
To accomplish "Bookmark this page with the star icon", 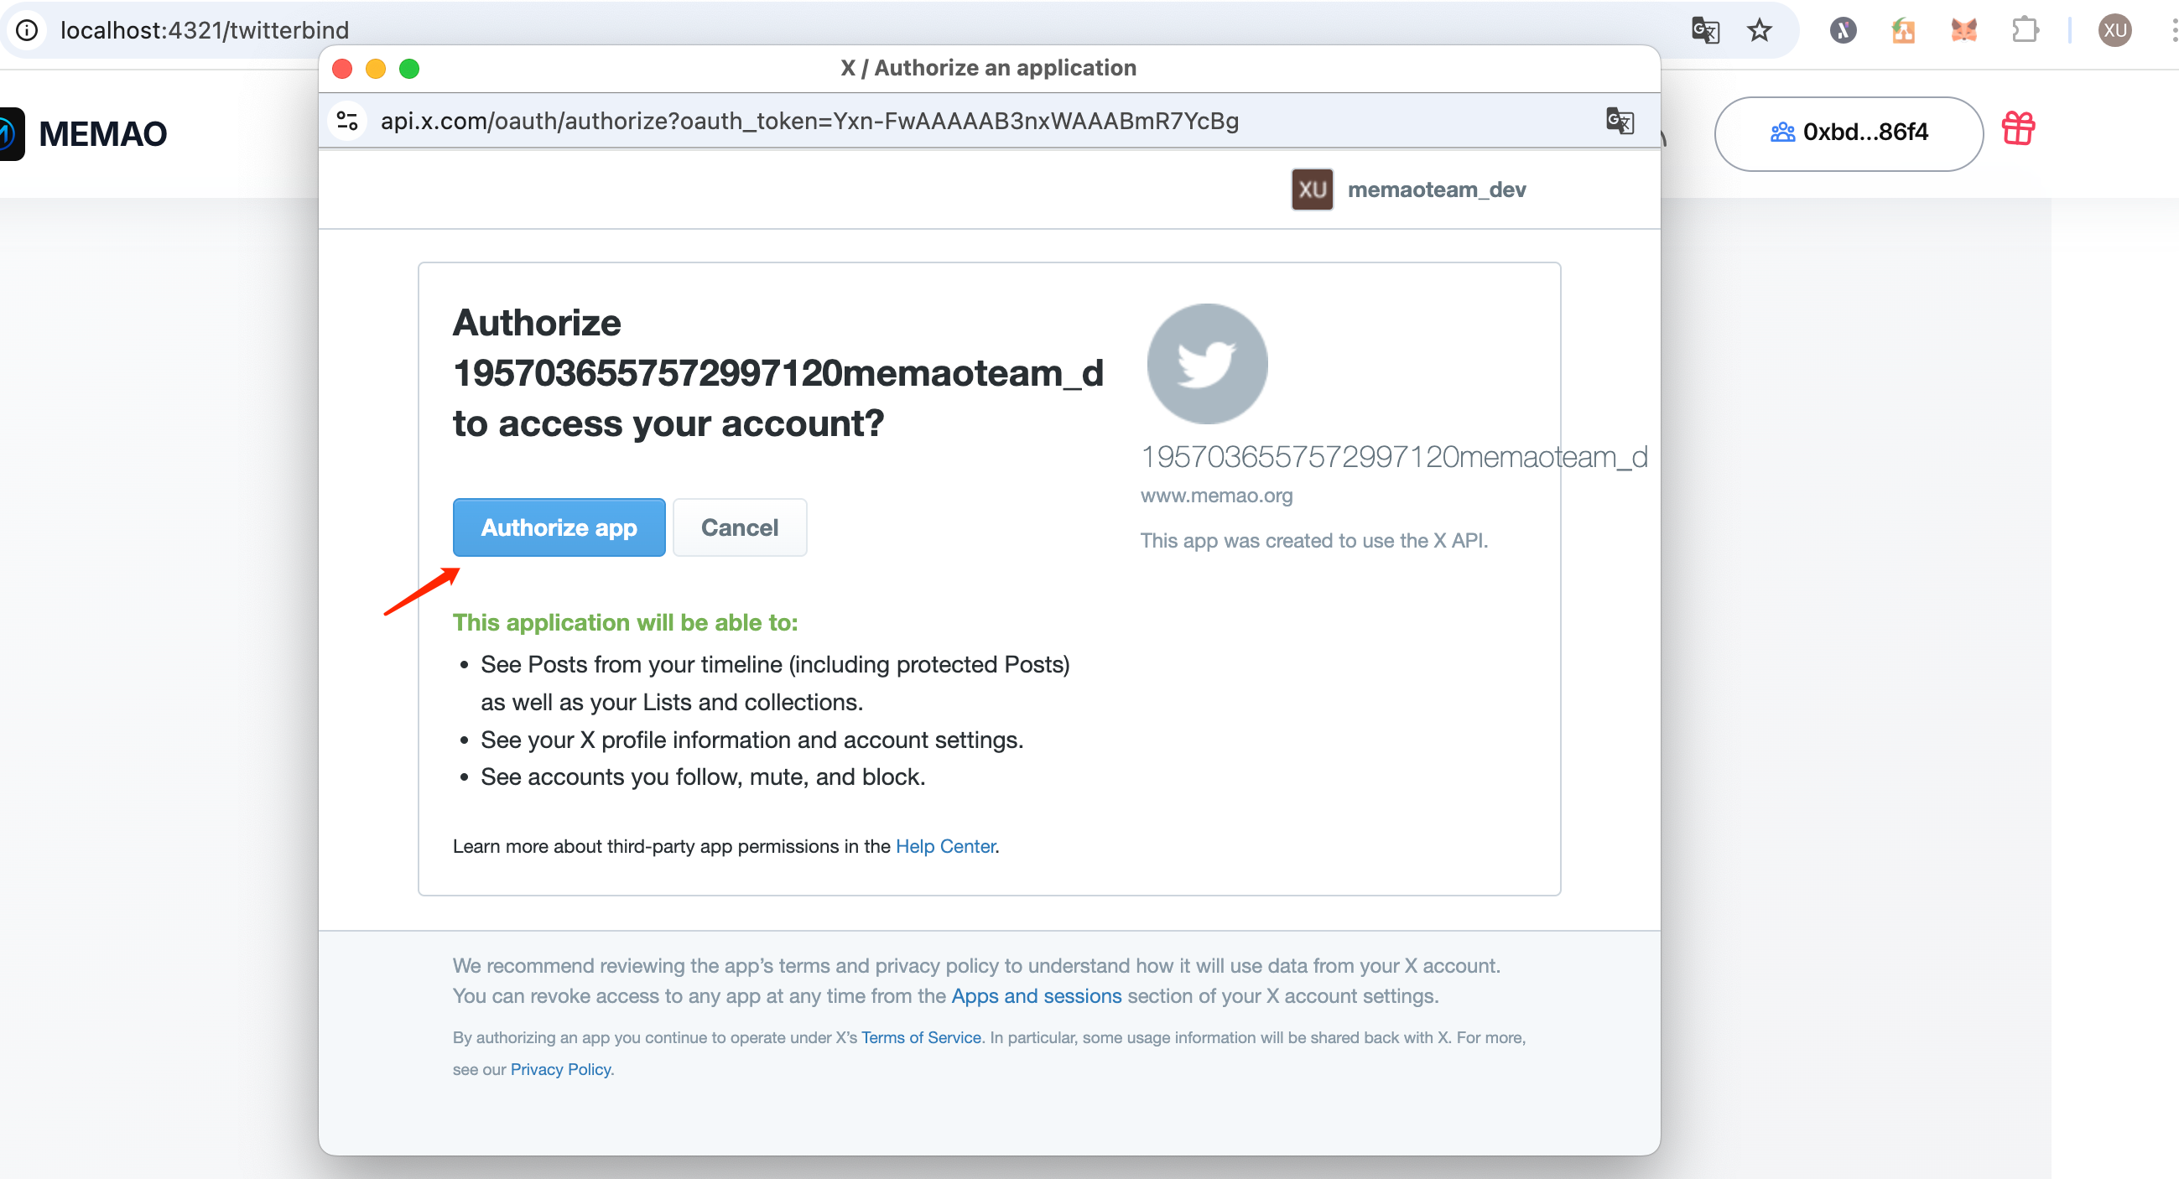I will (x=1760, y=29).
